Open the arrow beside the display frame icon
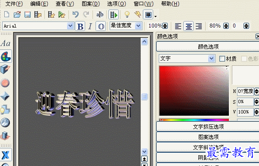The height and width of the screenshot is (166, 259). click(x=155, y=16)
